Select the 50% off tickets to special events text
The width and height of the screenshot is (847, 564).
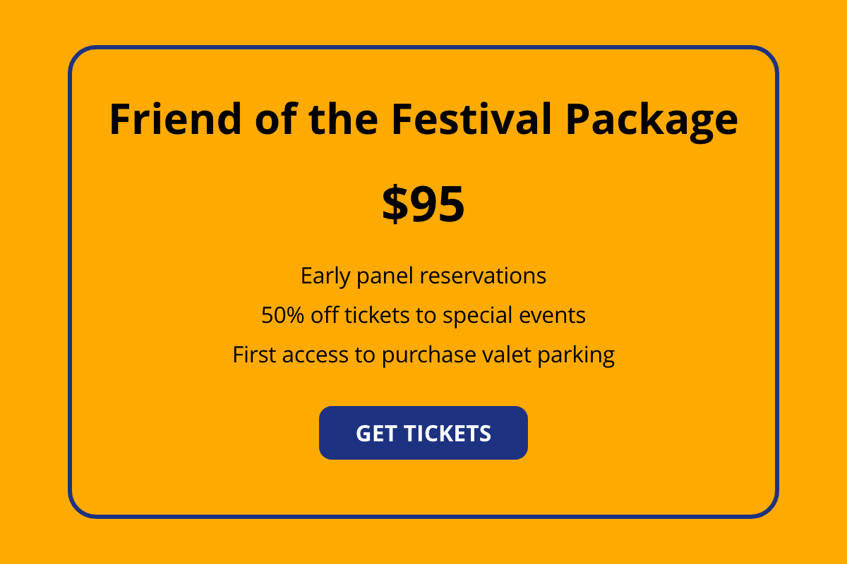[423, 315]
